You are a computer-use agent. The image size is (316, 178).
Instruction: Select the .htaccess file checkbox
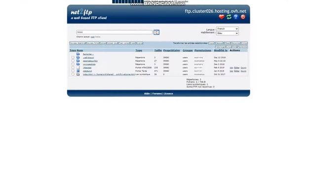73,68
